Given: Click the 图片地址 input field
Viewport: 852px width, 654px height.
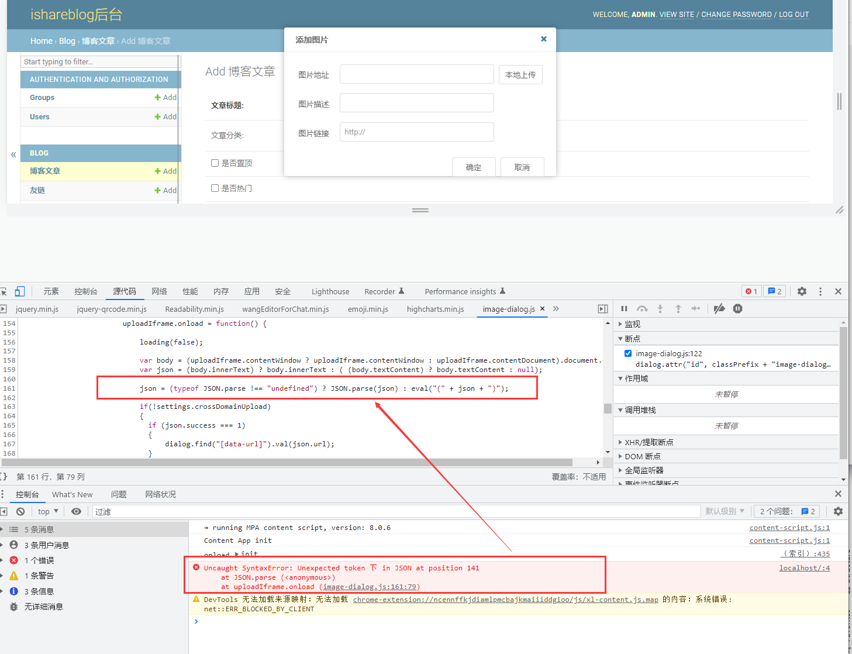Looking at the screenshot, I should point(416,74).
